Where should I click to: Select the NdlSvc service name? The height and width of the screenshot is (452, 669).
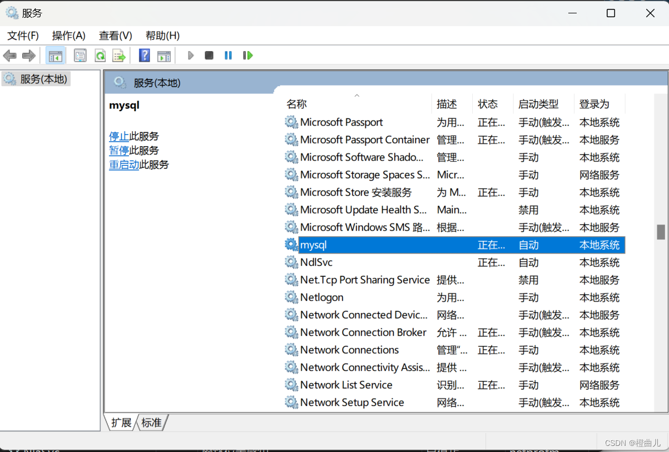click(316, 262)
